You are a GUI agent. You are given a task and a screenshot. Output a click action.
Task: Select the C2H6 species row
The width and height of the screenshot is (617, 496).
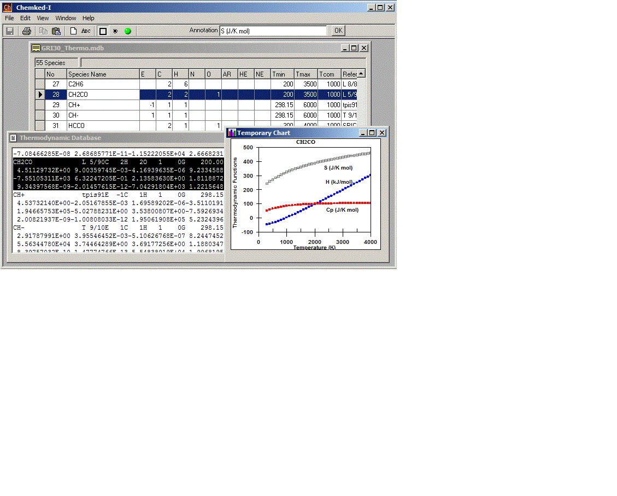click(102, 84)
